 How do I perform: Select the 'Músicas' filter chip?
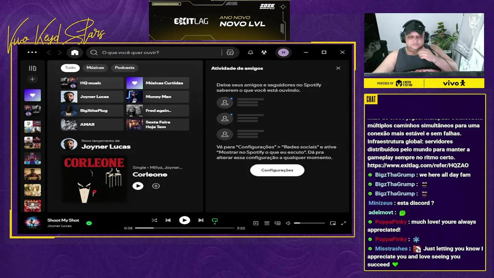(95, 68)
